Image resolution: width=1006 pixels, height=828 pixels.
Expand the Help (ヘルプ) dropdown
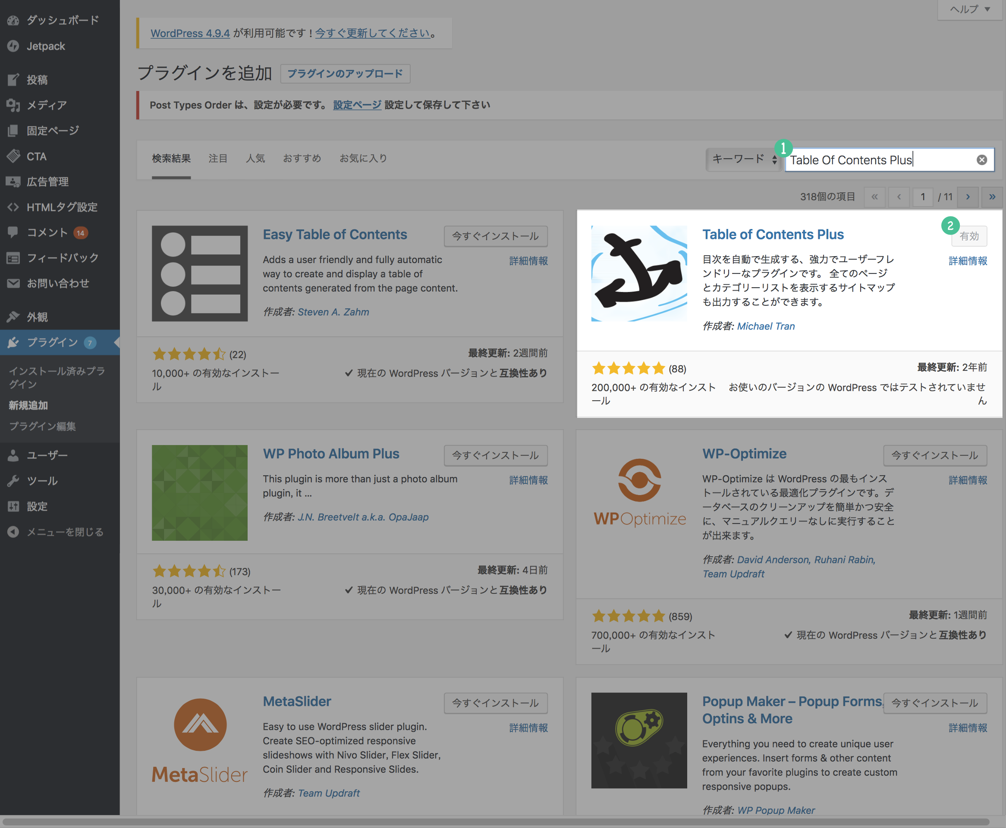970,9
